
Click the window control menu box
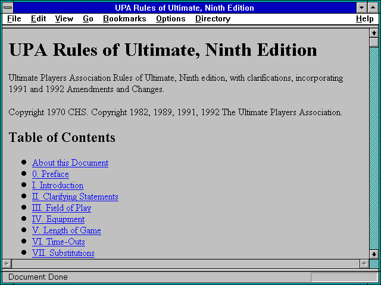coord(8,8)
